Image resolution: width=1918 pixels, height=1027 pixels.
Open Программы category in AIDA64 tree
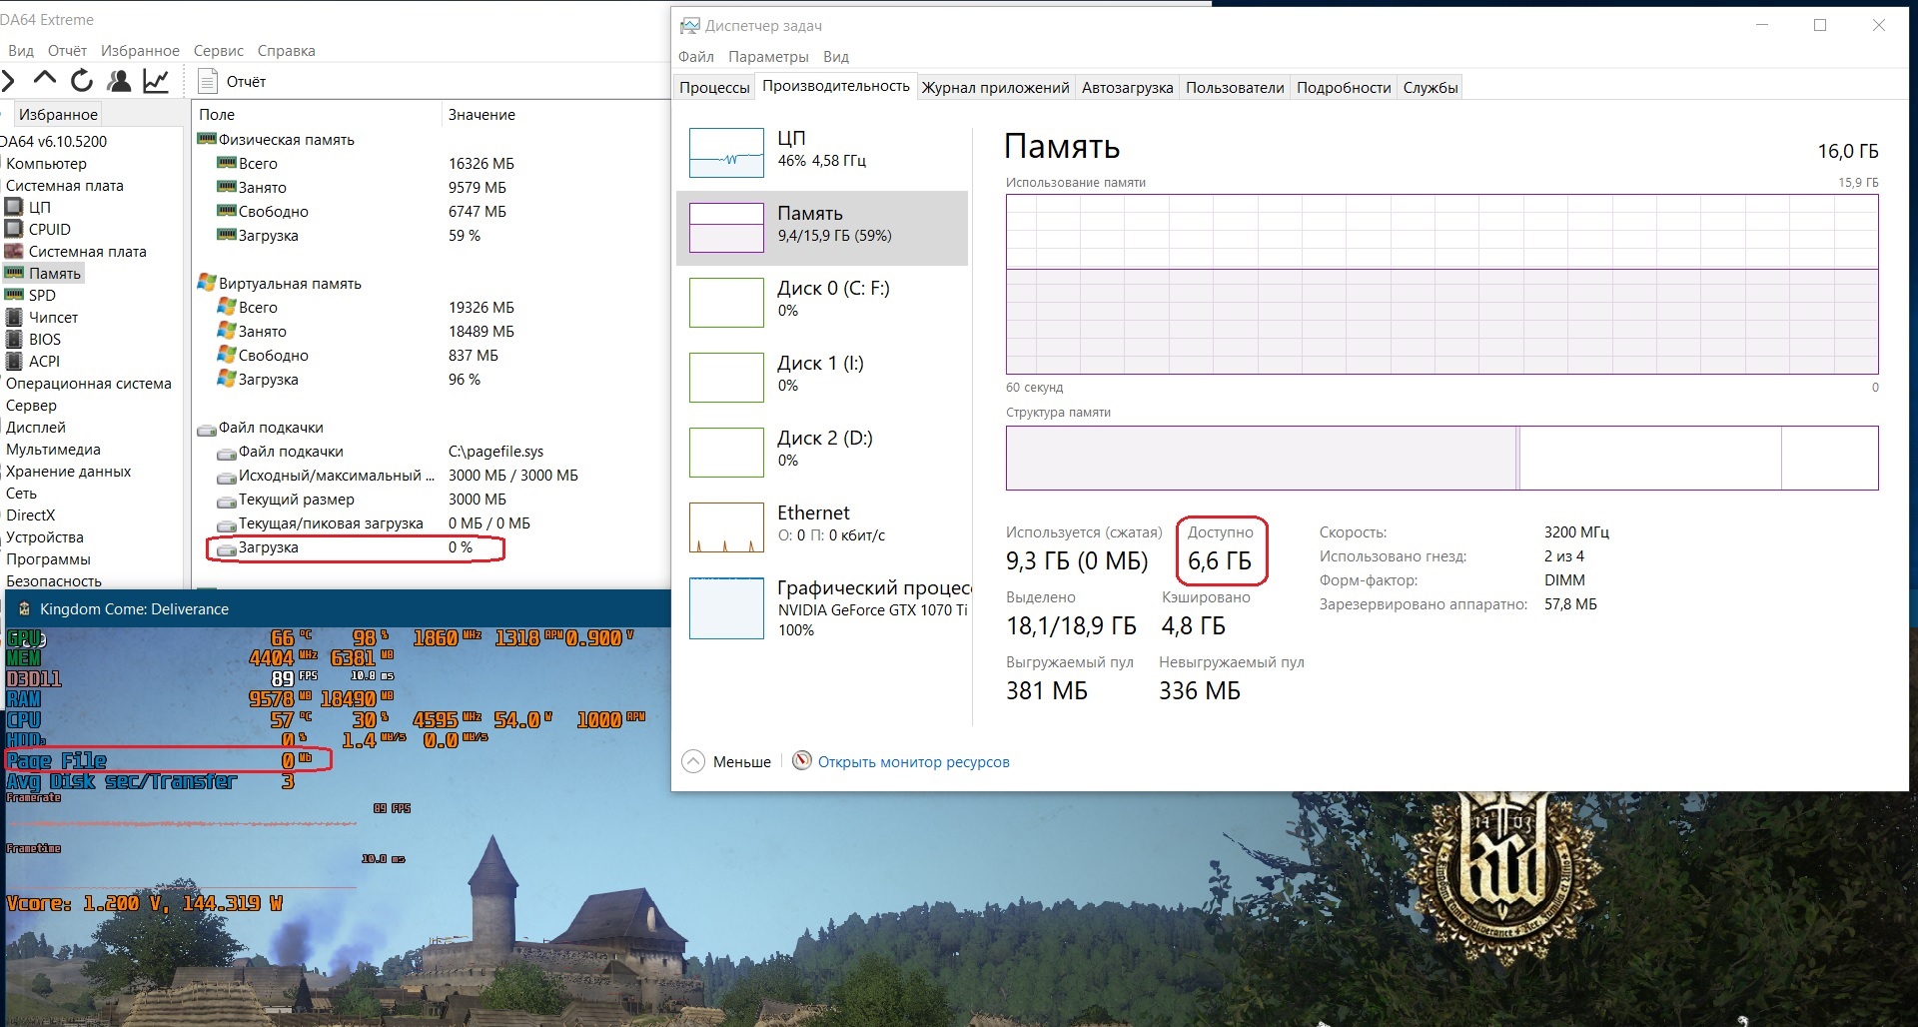coord(48,558)
